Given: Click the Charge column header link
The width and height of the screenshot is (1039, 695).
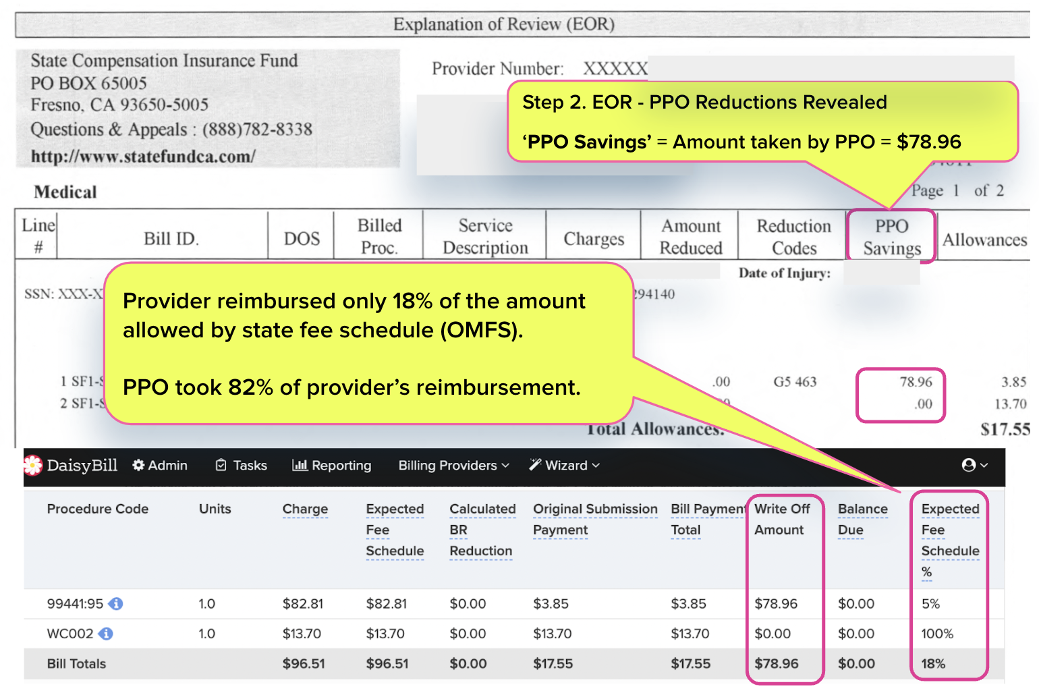Looking at the screenshot, I should 305,509.
